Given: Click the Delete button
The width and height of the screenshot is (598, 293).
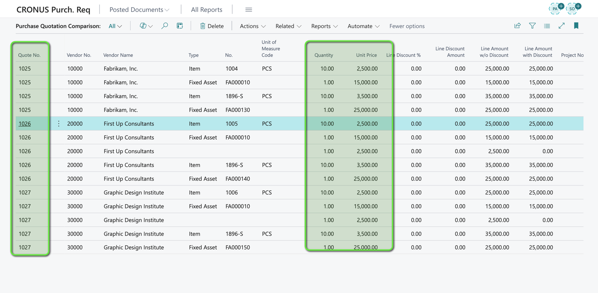Looking at the screenshot, I should click(x=212, y=26).
